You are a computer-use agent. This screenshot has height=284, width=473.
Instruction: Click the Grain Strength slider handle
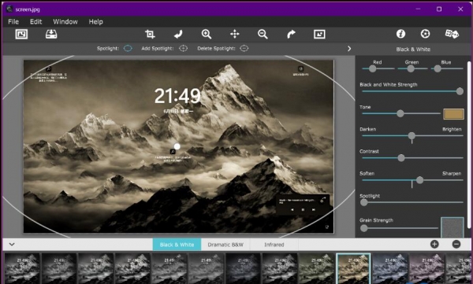point(364,228)
